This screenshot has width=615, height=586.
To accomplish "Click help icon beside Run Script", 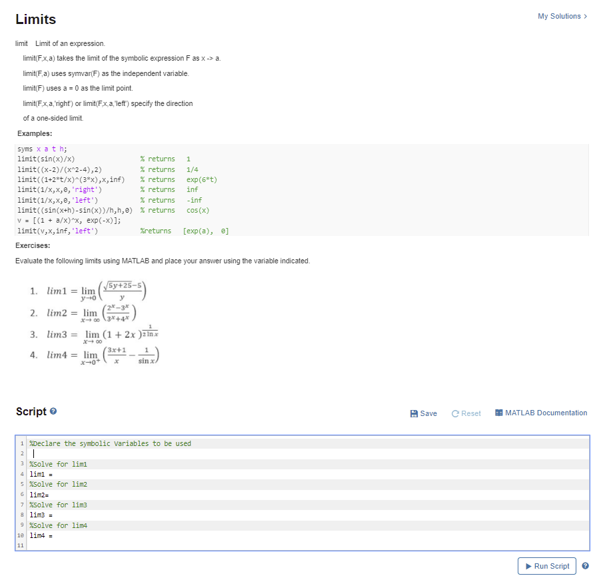I will pos(585,565).
